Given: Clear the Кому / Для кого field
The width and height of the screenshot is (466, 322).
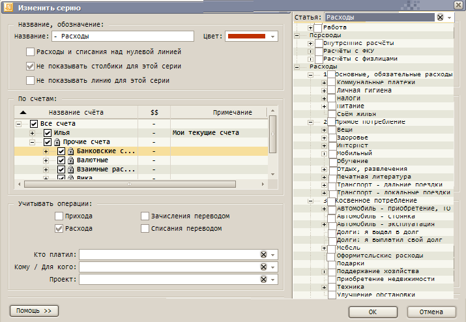Looking at the screenshot, I should [263, 267].
